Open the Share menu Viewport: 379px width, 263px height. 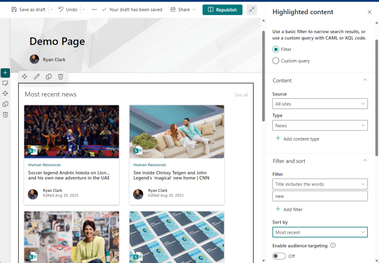(x=183, y=10)
